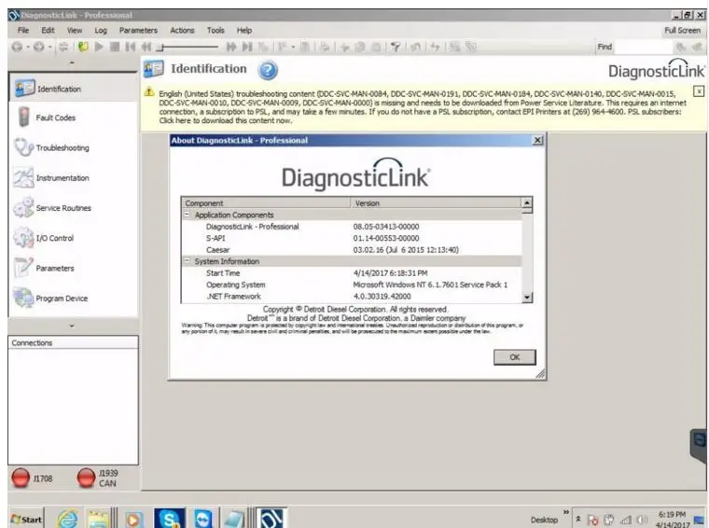Screen dimensions: 709x528
Task: Click OK in the About dialog
Action: tap(515, 357)
